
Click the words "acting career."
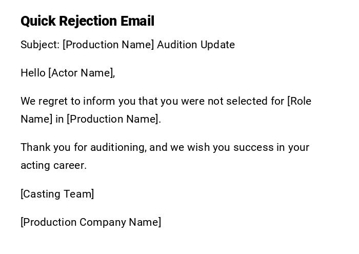[x=54, y=165]
